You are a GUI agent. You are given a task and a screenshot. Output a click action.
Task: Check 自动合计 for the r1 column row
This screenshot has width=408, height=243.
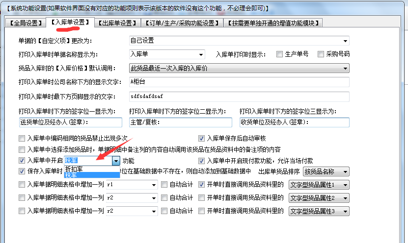point(164,185)
